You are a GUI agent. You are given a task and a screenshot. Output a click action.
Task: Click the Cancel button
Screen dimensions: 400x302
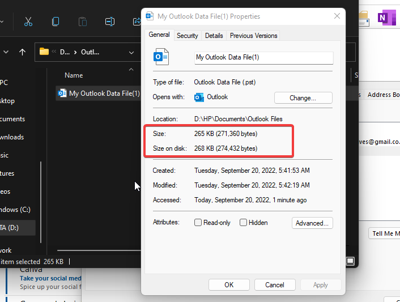point(274,284)
